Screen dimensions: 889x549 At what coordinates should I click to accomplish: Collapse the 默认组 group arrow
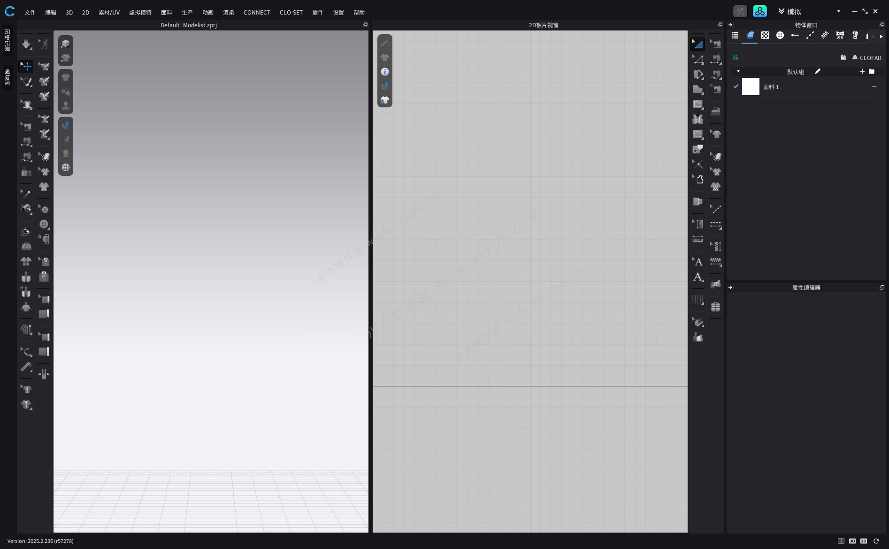click(738, 71)
